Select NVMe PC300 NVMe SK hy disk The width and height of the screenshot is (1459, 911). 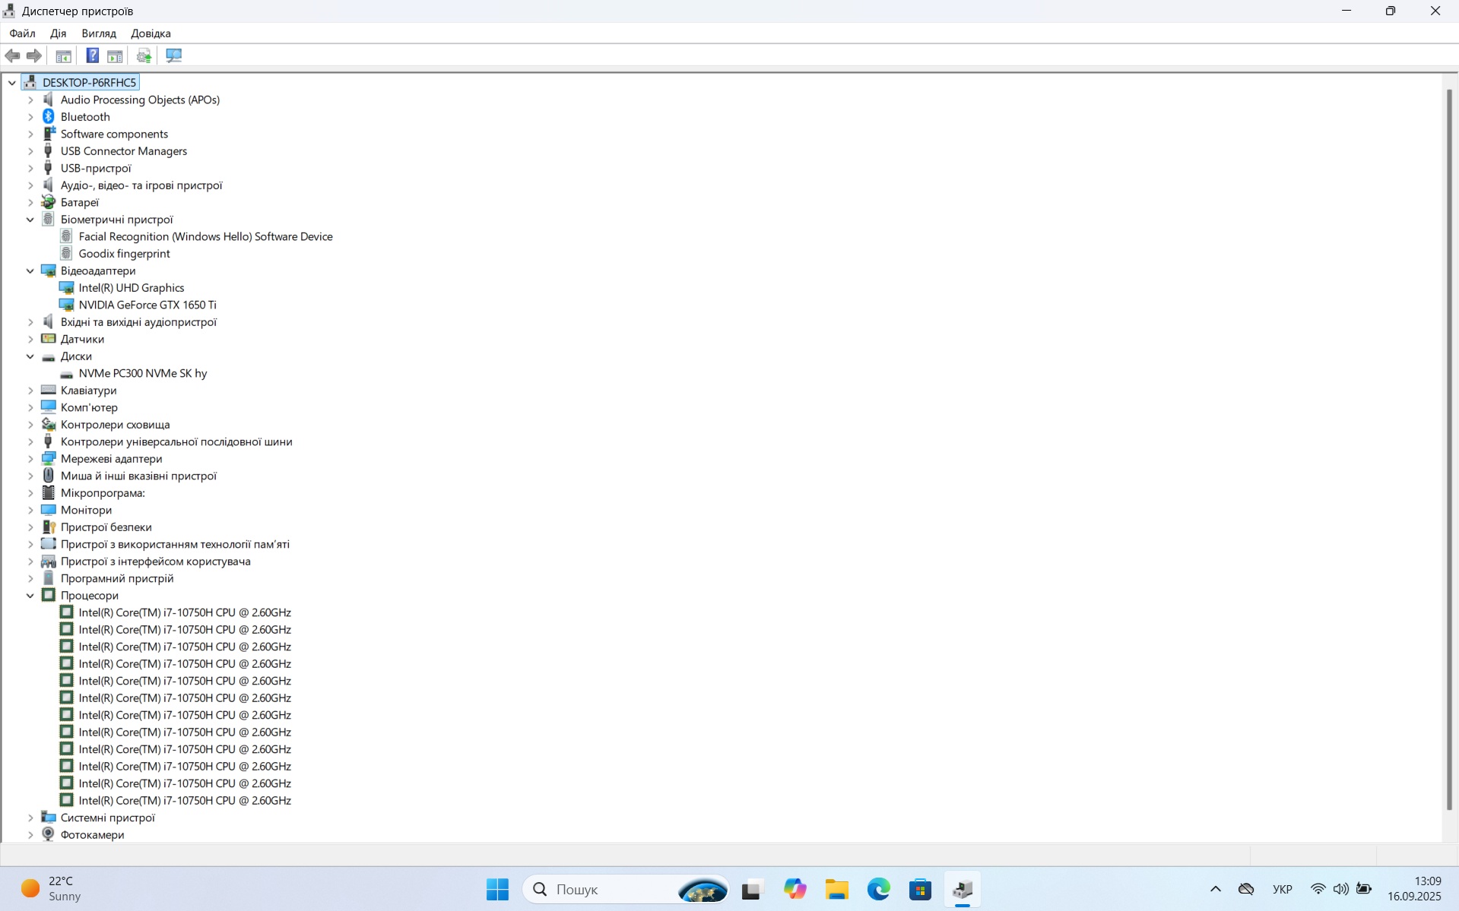coord(143,373)
